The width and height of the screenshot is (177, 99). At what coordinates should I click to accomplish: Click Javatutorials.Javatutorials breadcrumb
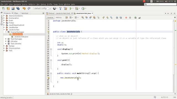(60, 94)
